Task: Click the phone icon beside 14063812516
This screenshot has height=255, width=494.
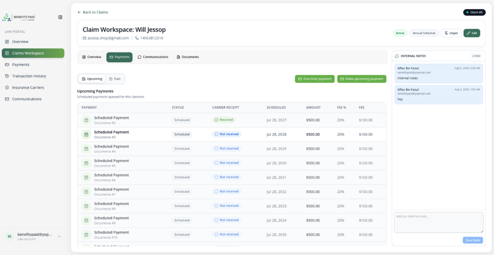Action: [x=137, y=38]
